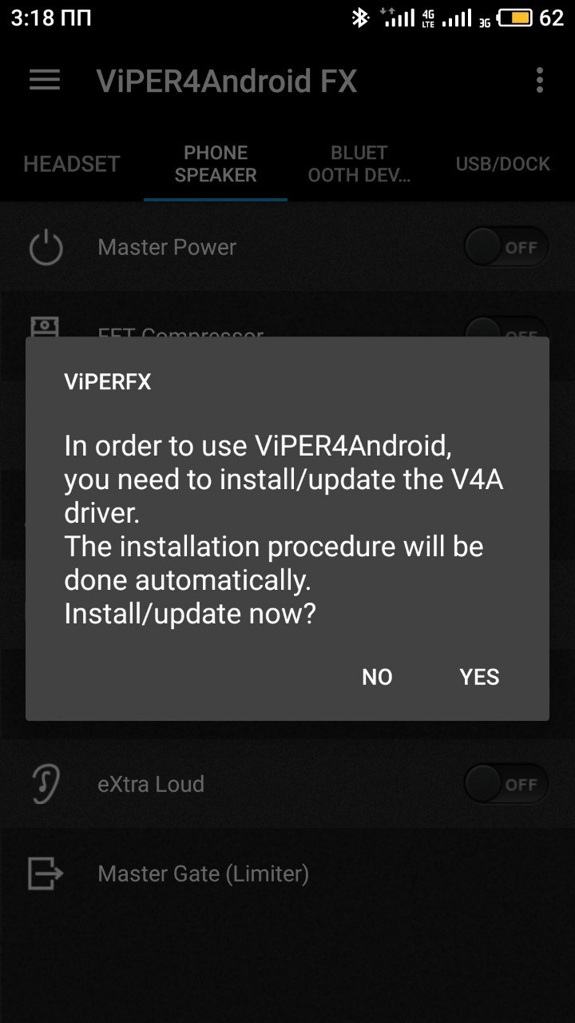Tap the eXtra Loud ear icon
This screenshot has height=1023, width=575.
pos(46,784)
